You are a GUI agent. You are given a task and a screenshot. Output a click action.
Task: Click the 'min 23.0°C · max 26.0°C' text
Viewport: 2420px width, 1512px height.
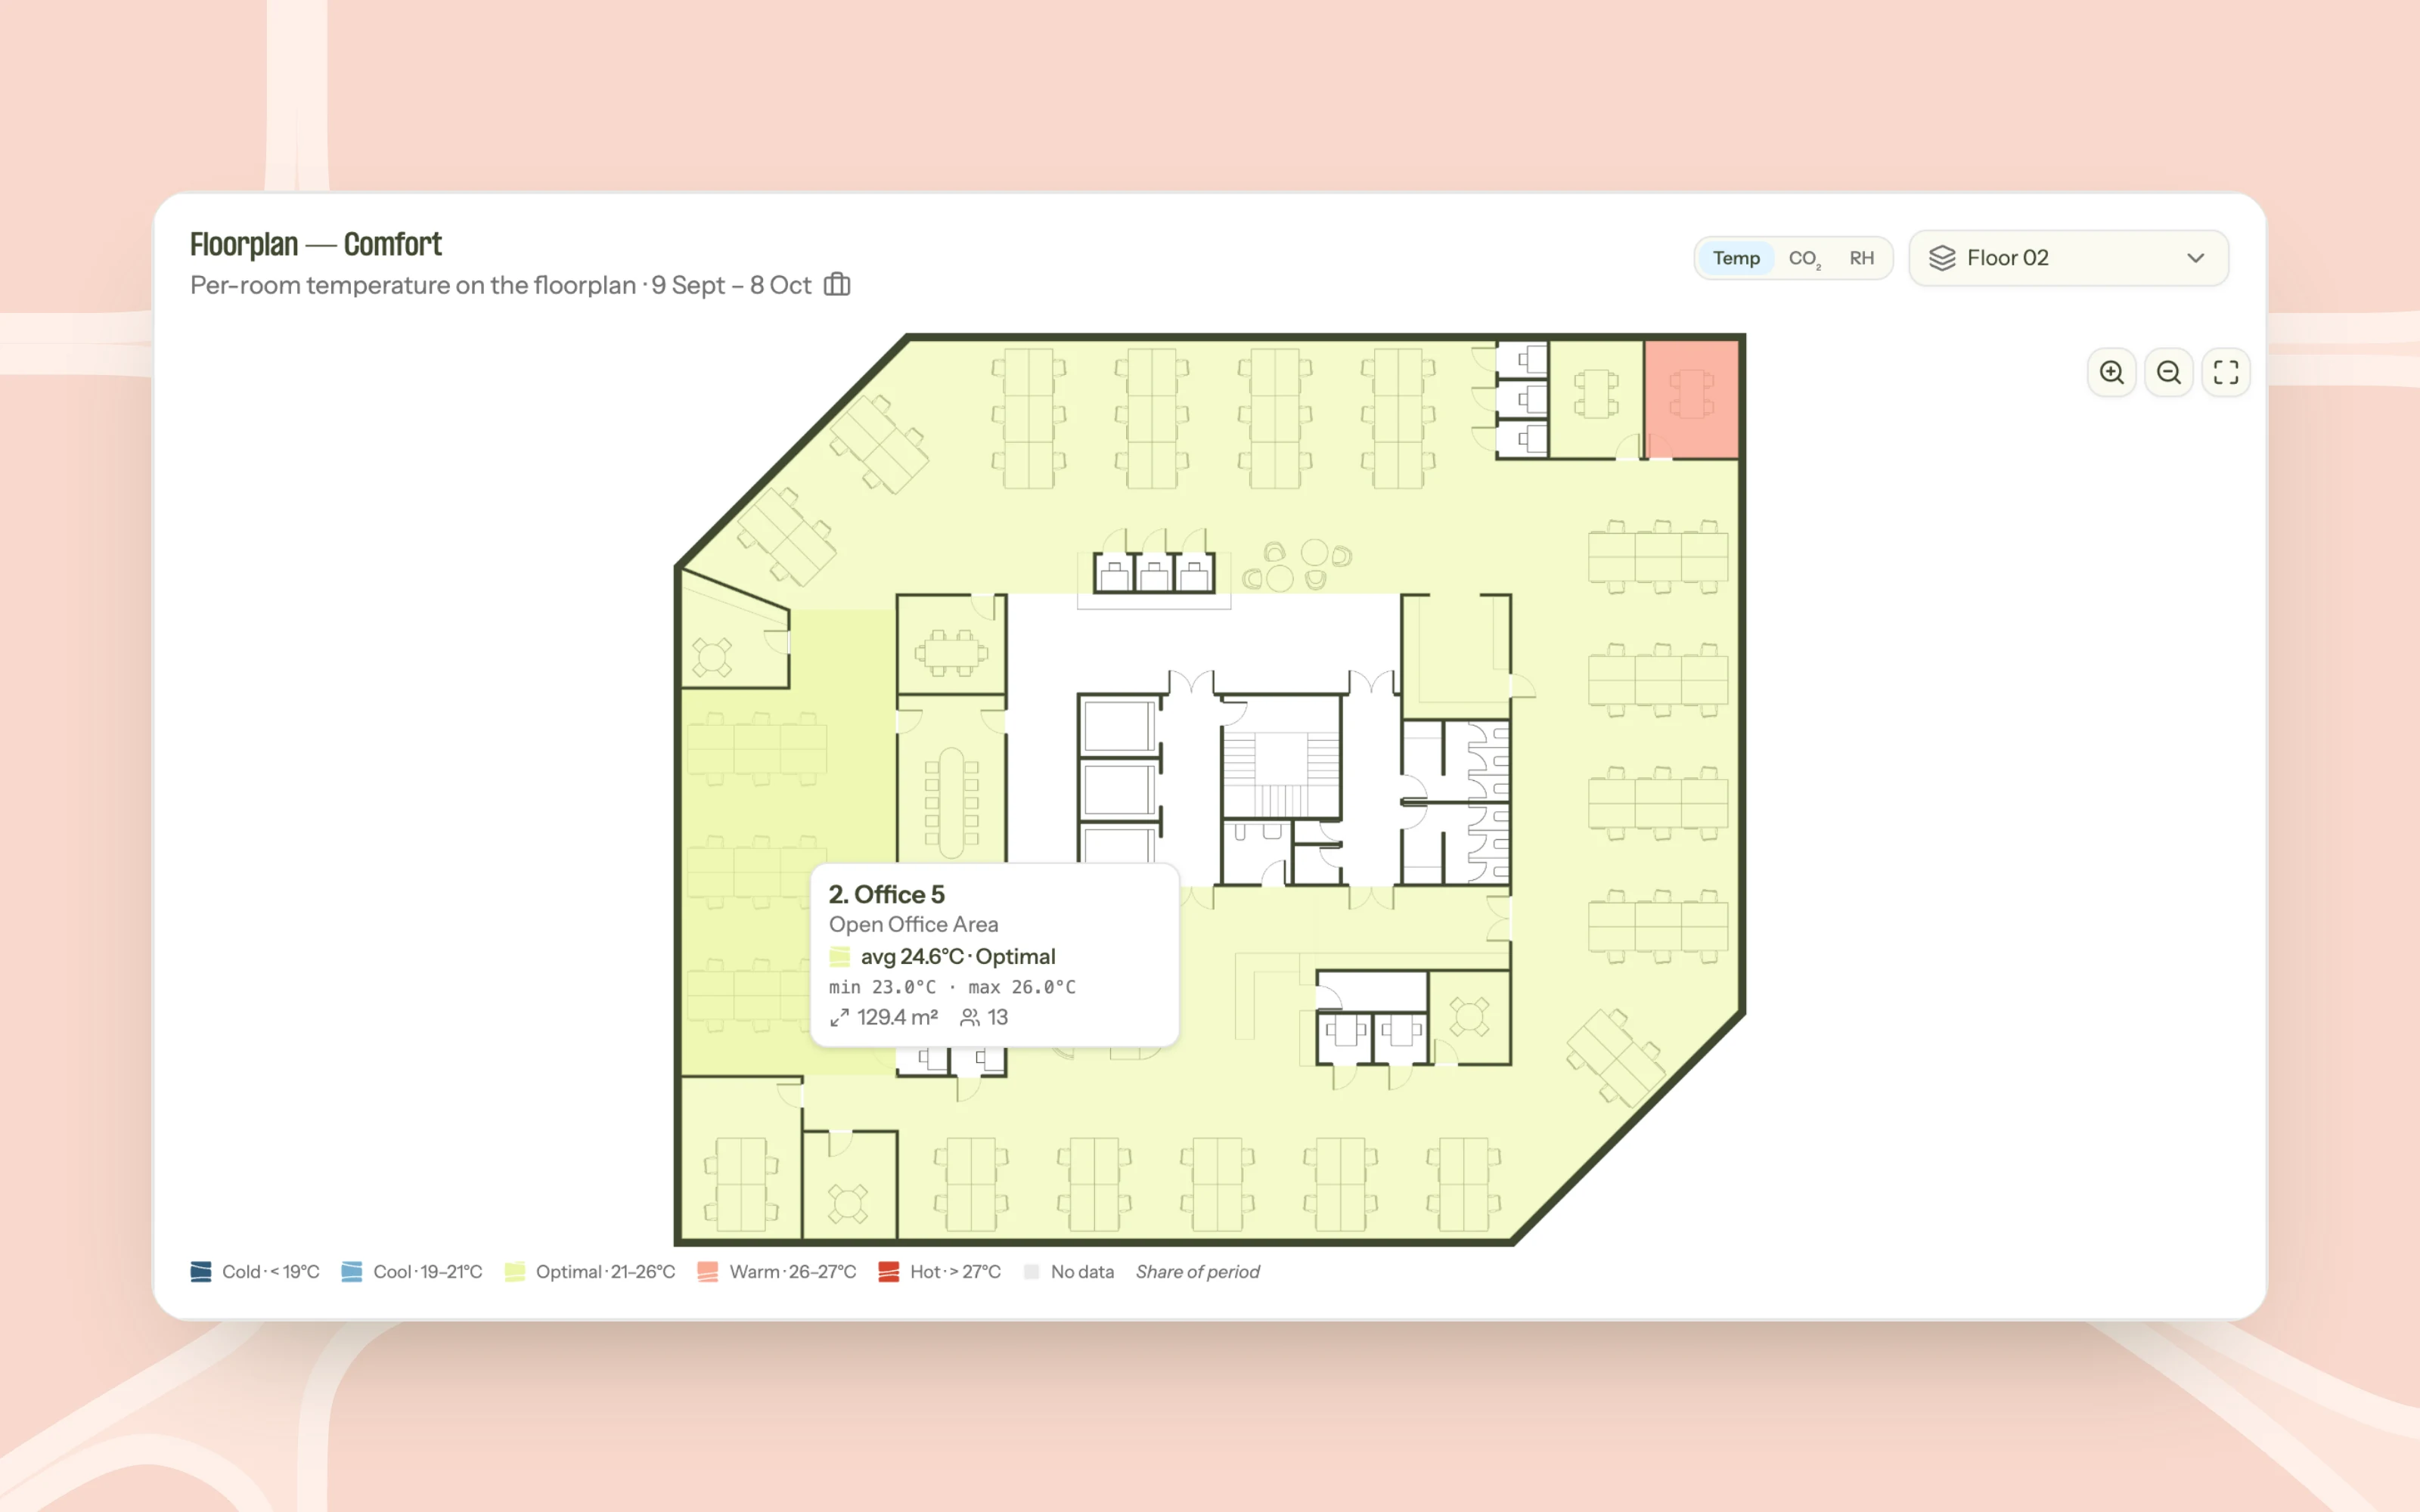point(952,987)
